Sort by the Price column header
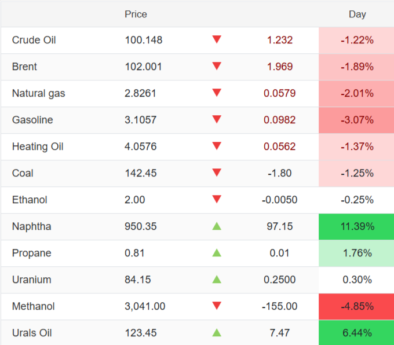The height and width of the screenshot is (345, 394). click(x=136, y=14)
